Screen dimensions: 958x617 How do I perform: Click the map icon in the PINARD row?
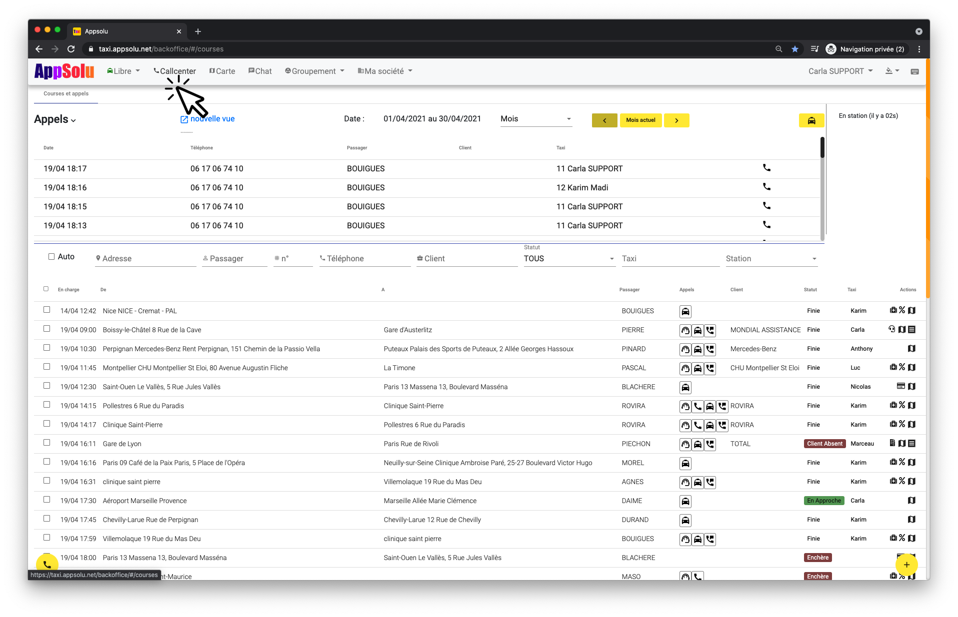tap(911, 348)
